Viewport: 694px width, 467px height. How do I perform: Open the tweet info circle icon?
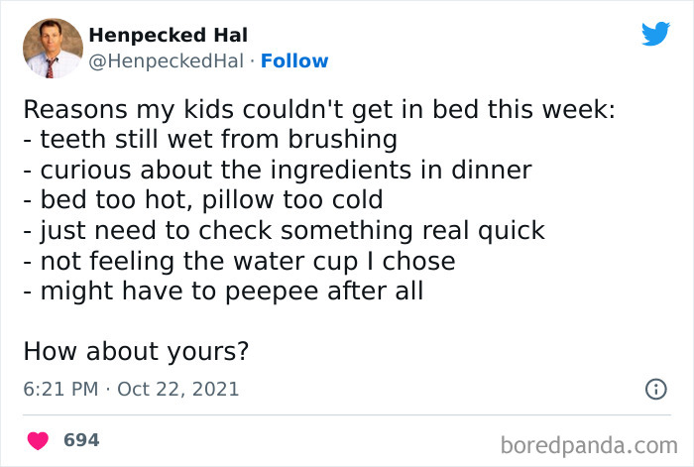(655, 390)
